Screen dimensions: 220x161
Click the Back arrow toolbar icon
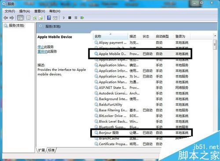click(6, 18)
